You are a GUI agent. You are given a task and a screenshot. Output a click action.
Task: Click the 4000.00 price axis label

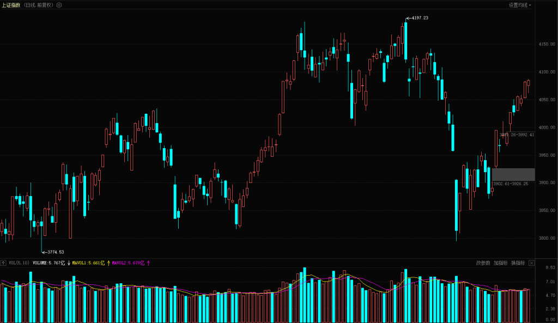click(546, 127)
